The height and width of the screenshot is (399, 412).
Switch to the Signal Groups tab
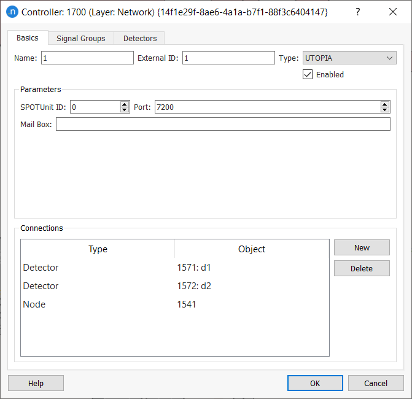[x=80, y=38]
